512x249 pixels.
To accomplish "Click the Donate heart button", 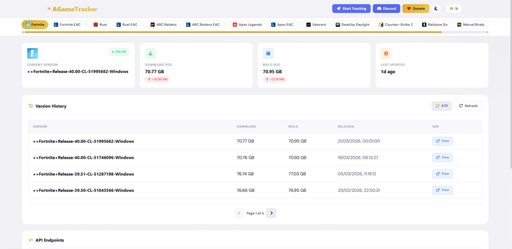I will point(415,9).
